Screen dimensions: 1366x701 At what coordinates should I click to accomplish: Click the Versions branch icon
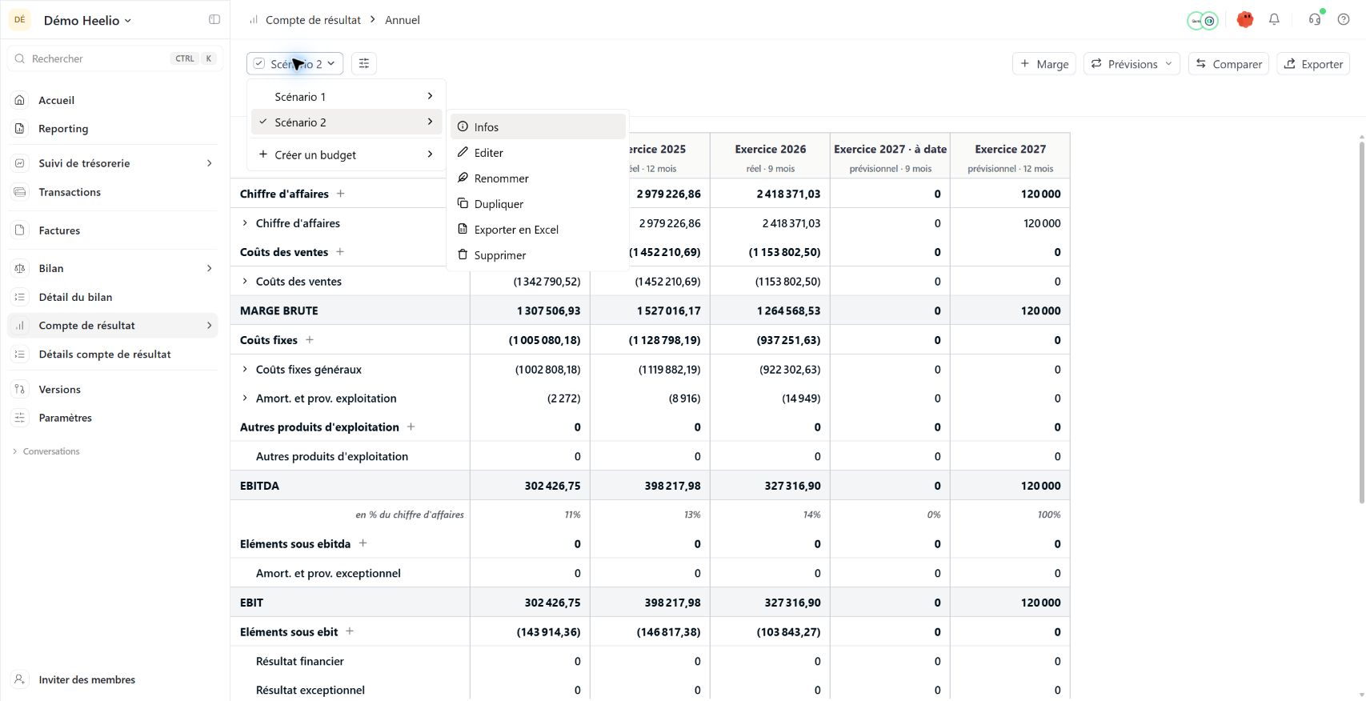(20, 390)
